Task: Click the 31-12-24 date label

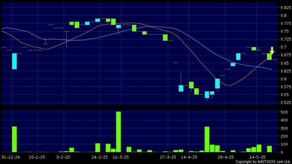Action: [10, 157]
